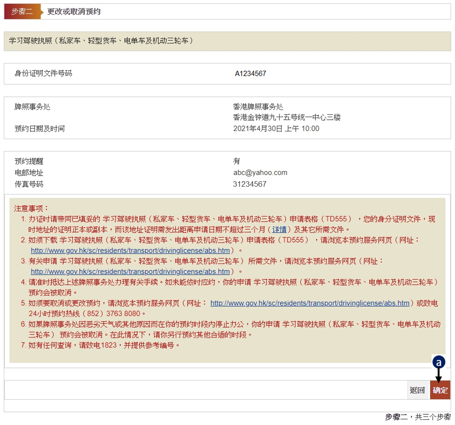Click heading 更改或取消预约
This screenshot has height=425, width=455.
coord(74,12)
